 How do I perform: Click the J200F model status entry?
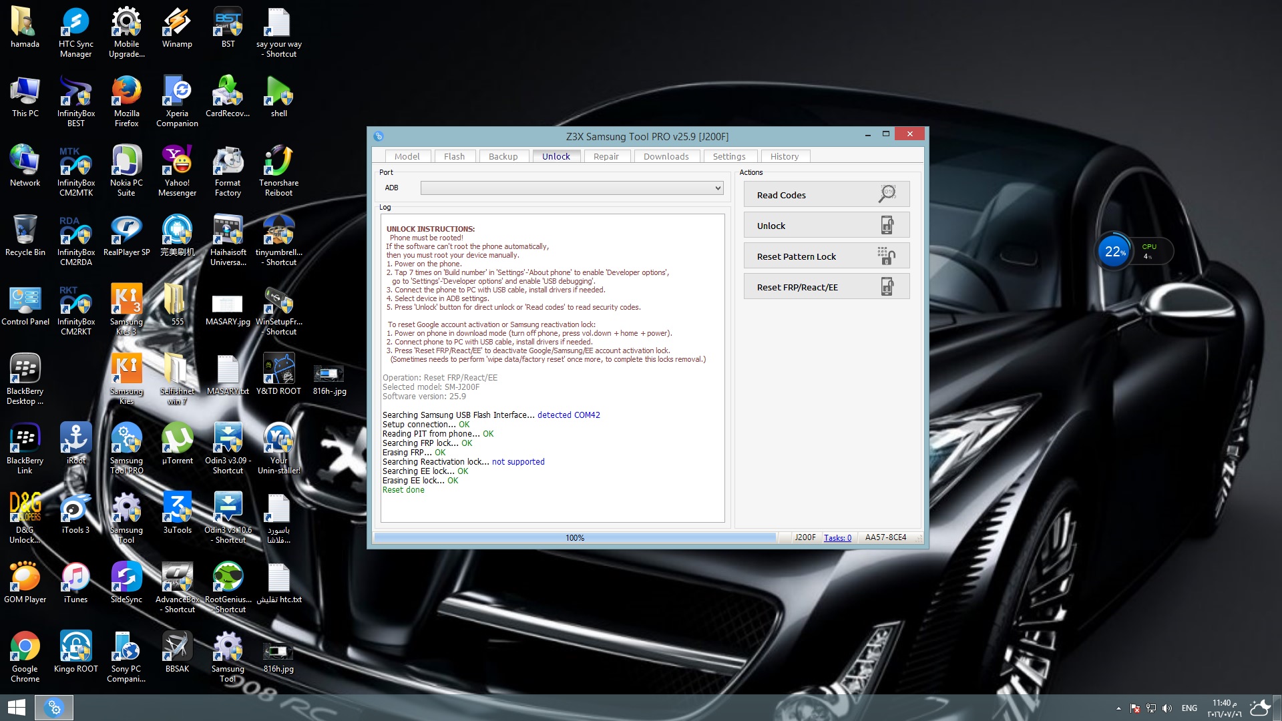[x=805, y=537]
